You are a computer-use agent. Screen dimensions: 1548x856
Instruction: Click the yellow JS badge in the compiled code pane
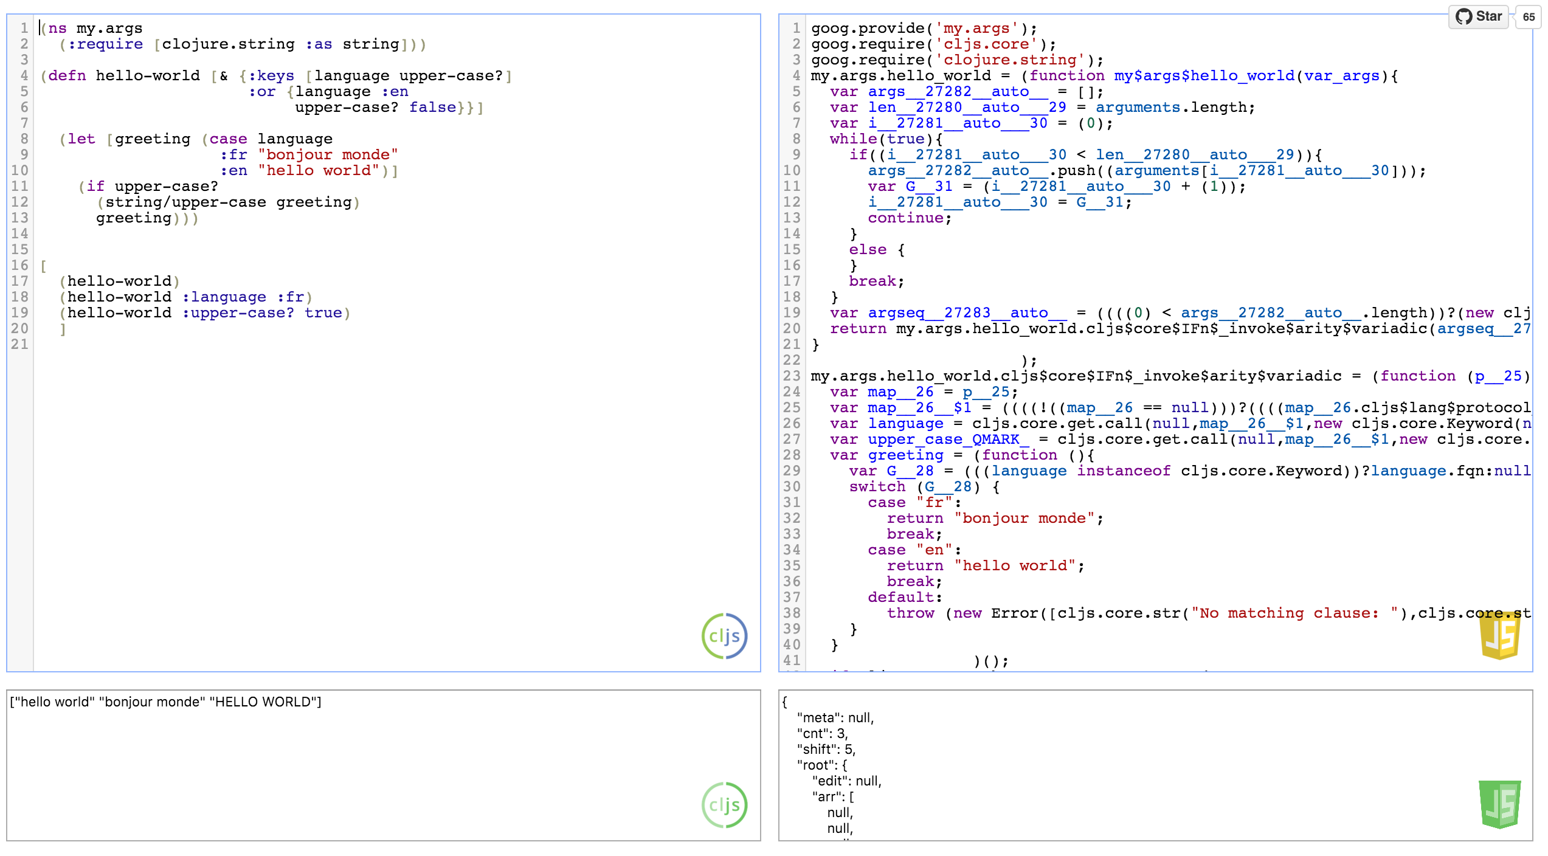pos(1500,636)
